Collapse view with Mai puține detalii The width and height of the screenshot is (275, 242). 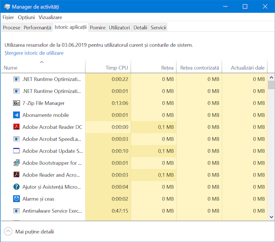tap(29, 232)
